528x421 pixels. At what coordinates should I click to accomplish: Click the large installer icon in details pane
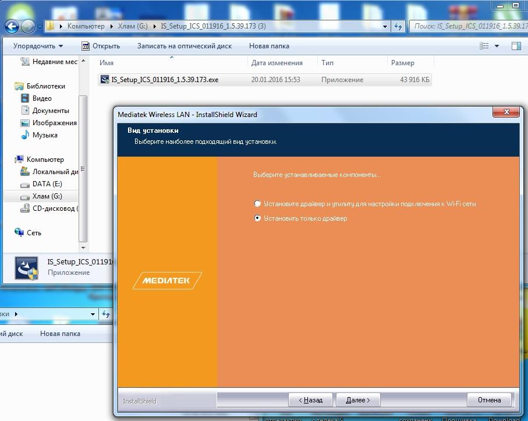(x=26, y=268)
